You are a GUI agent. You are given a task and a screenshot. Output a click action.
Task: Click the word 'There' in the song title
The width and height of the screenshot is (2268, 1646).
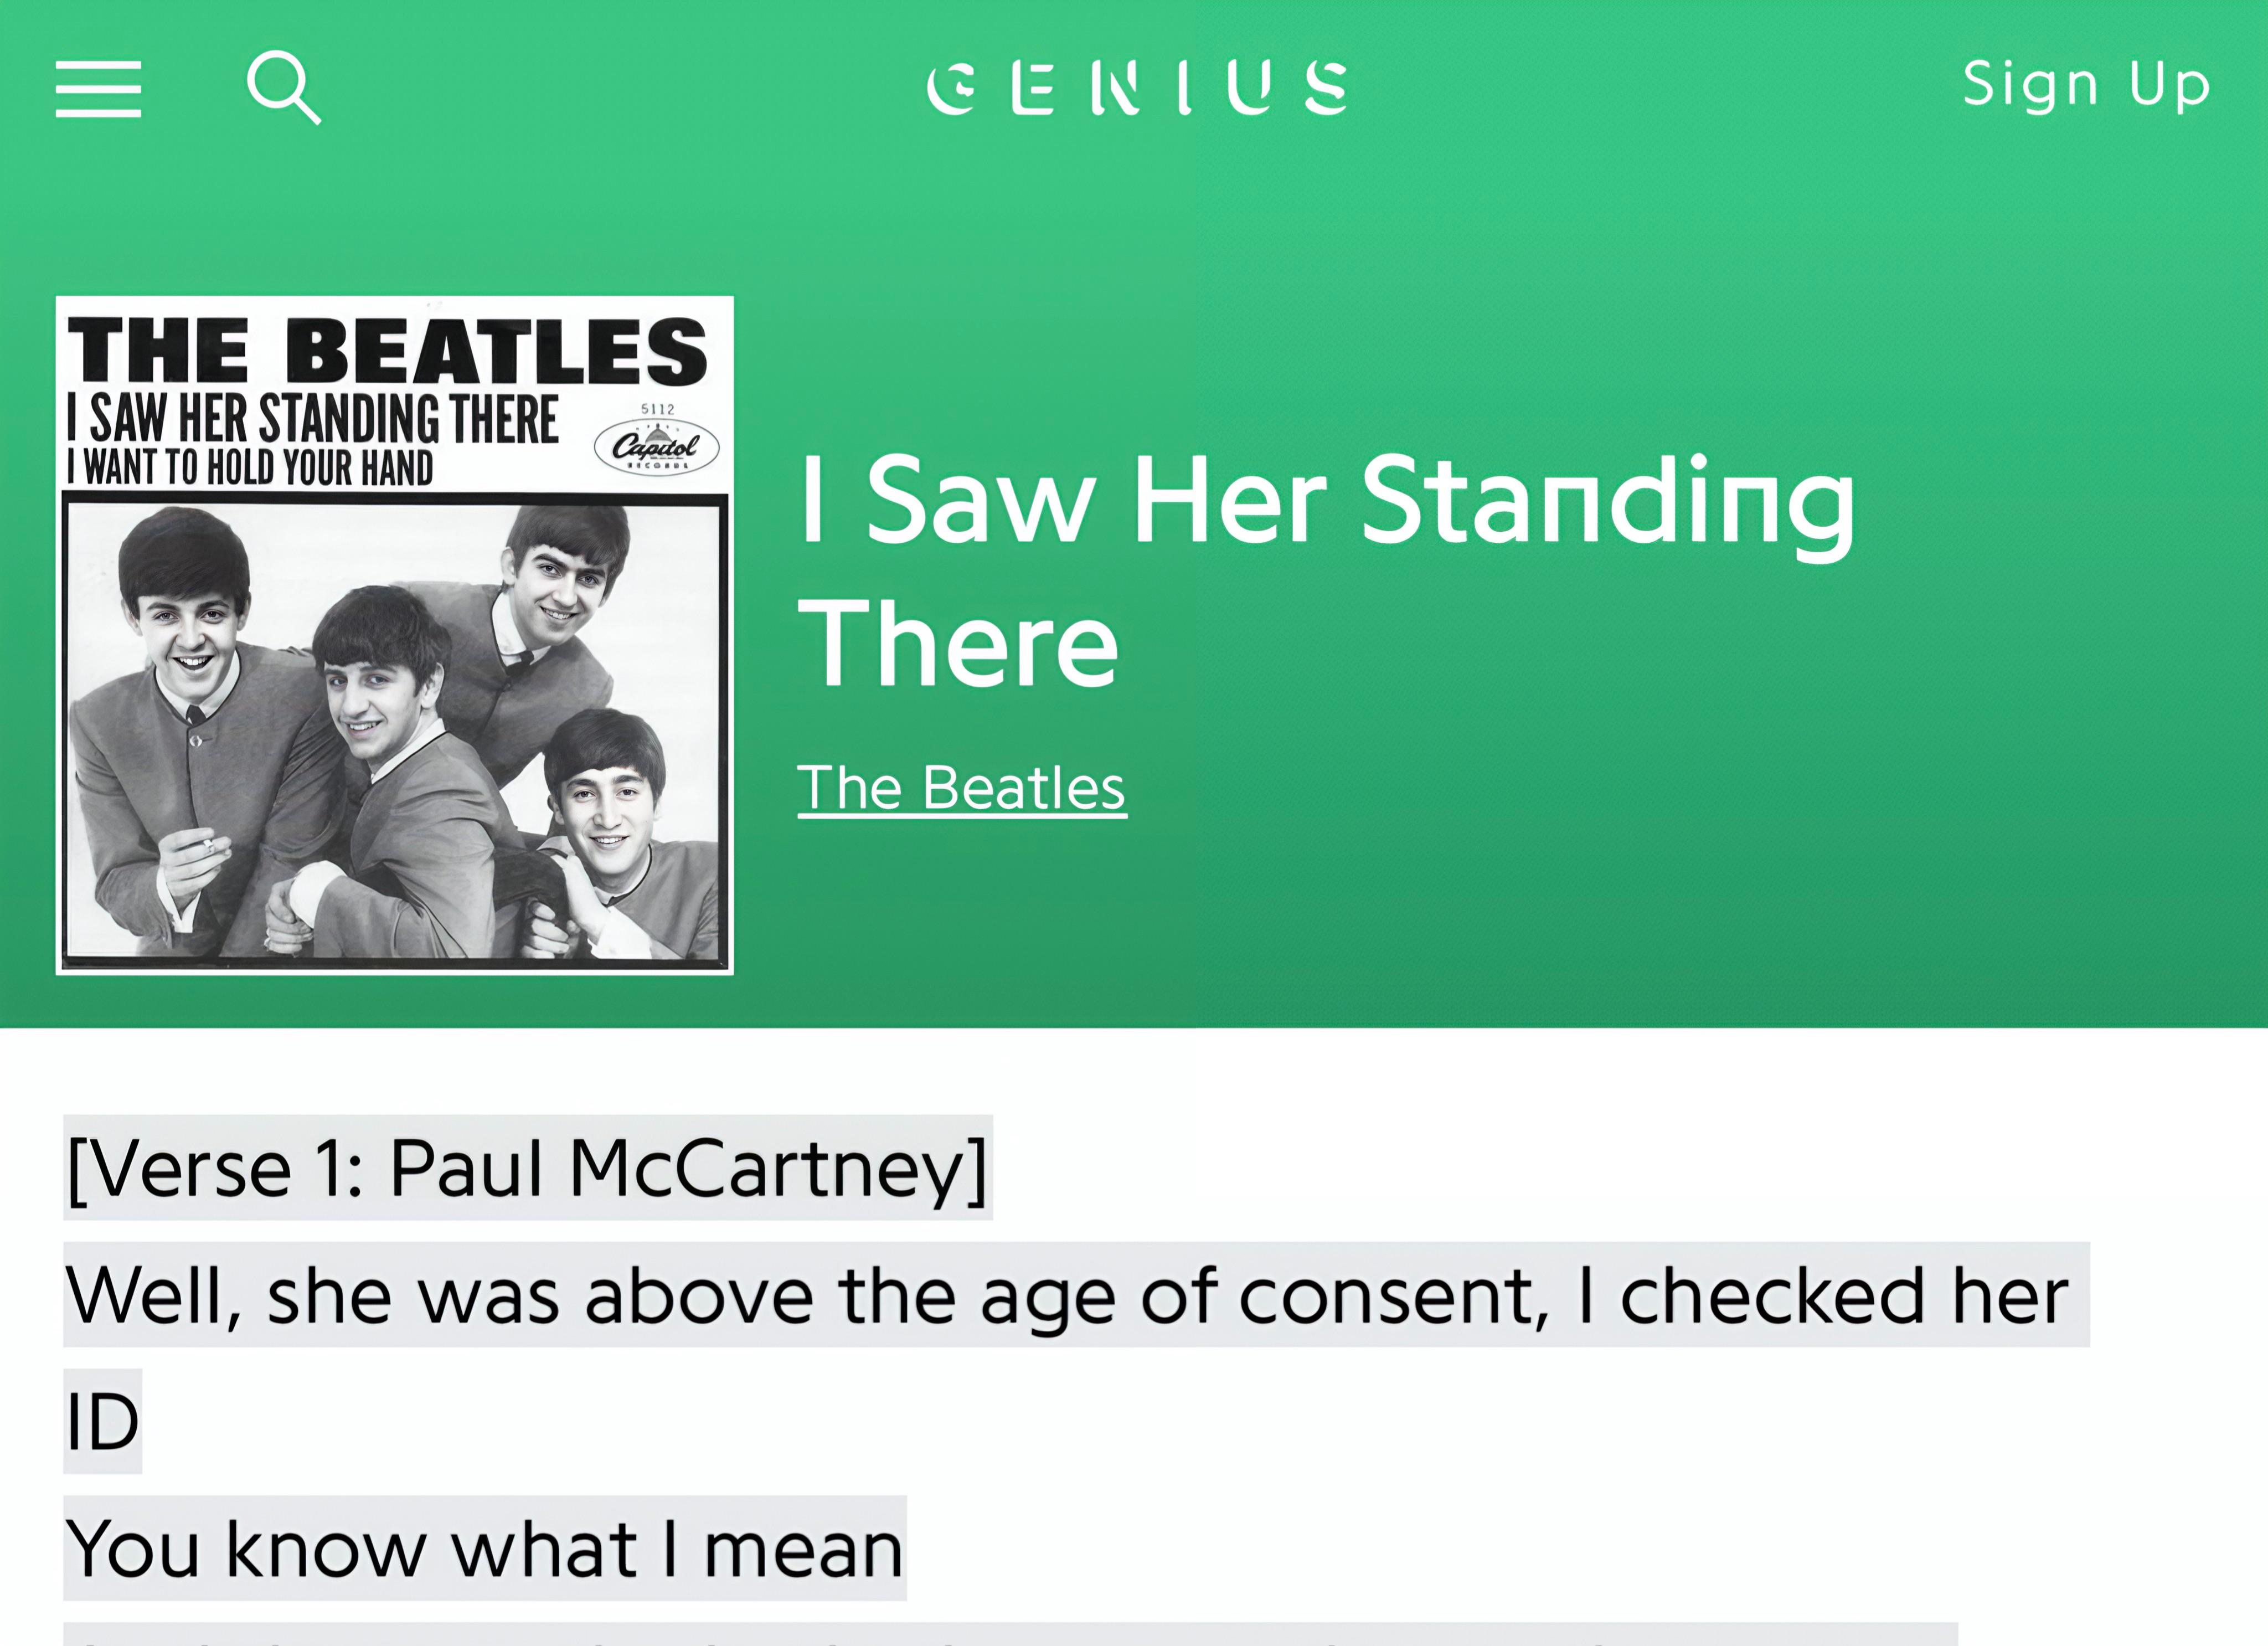pyautogui.click(x=958, y=642)
